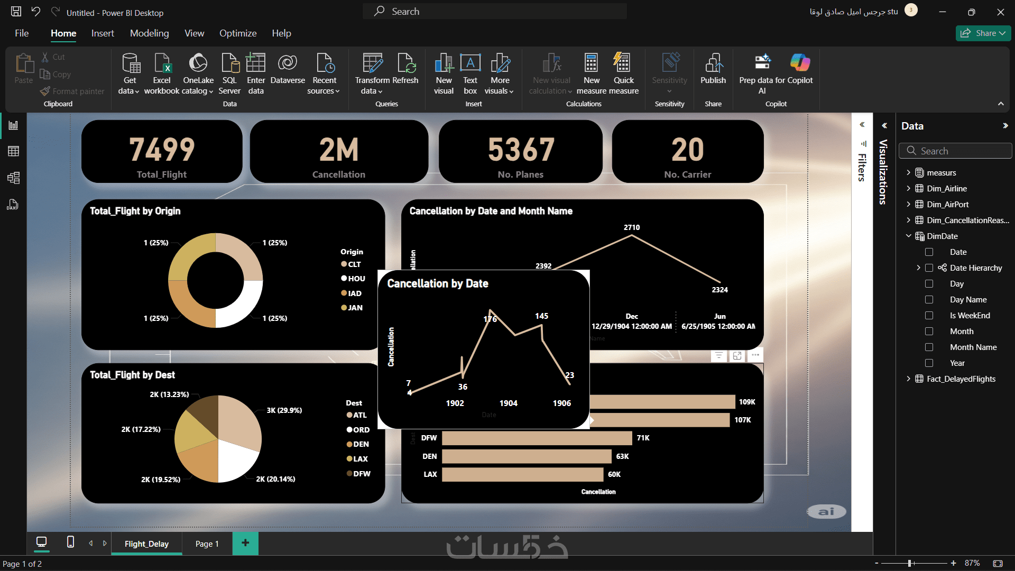
Task: Collapse the DimDate table
Action: (908, 236)
